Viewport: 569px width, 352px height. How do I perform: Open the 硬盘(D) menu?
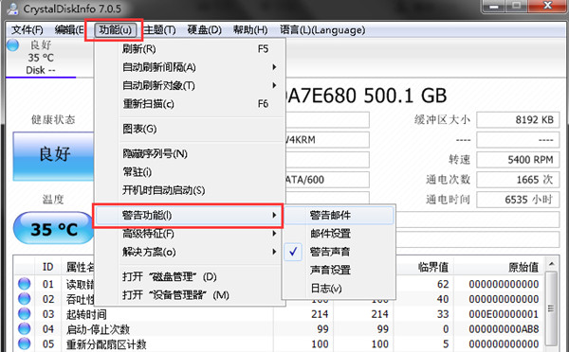[204, 29]
